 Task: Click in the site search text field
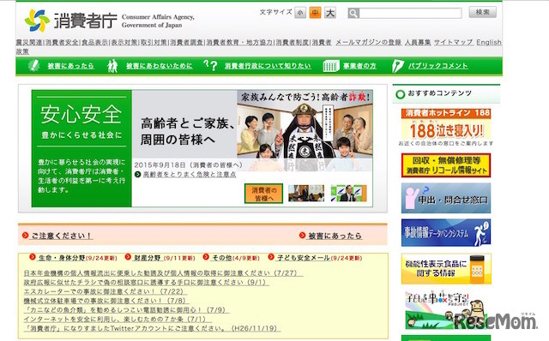point(410,14)
